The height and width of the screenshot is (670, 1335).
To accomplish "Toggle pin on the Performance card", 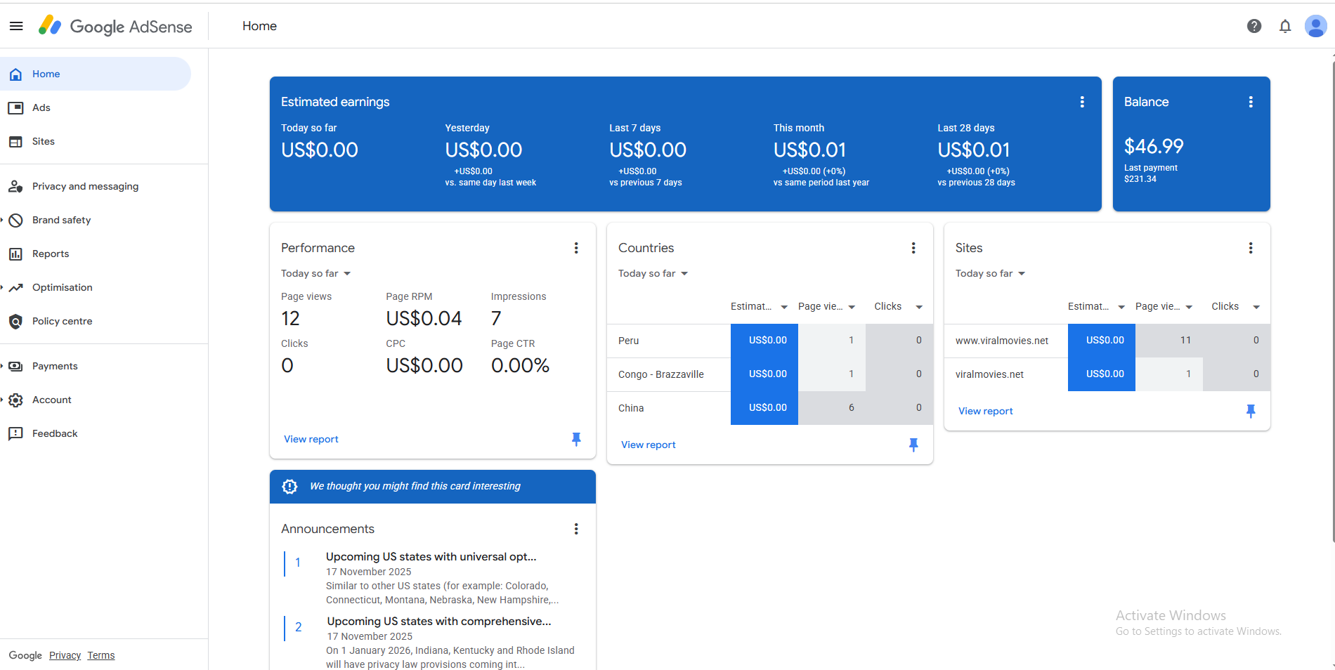I will pos(576,439).
